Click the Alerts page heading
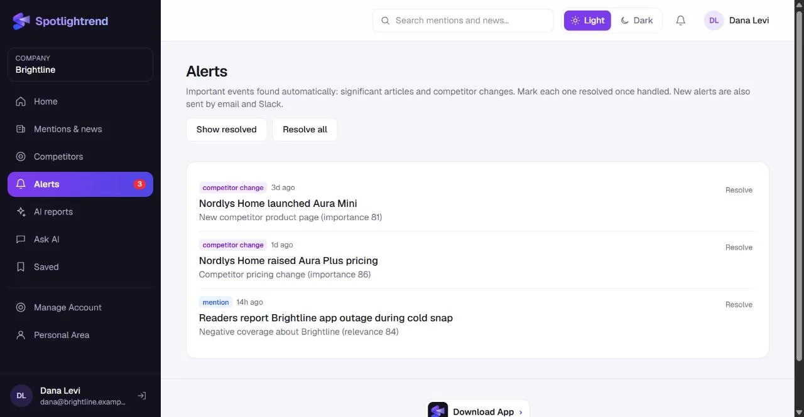The height and width of the screenshot is (417, 804). pos(207,71)
